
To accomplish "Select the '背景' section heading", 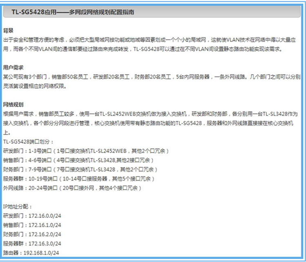I will [8, 31].
